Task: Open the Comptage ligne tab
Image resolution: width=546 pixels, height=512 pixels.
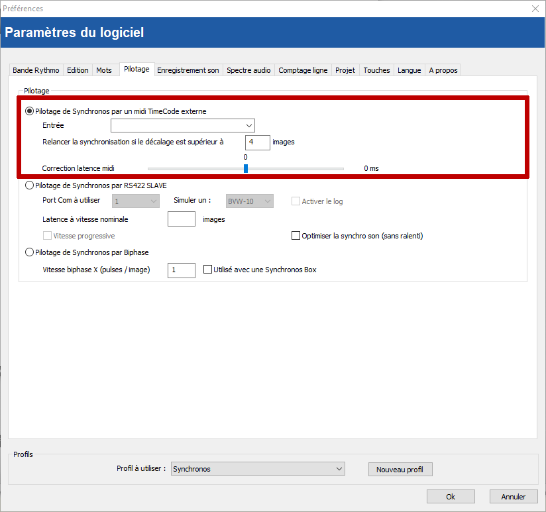Action: point(303,70)
